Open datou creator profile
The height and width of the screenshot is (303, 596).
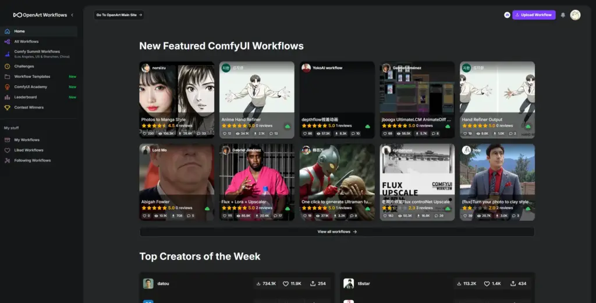point(162,284)
